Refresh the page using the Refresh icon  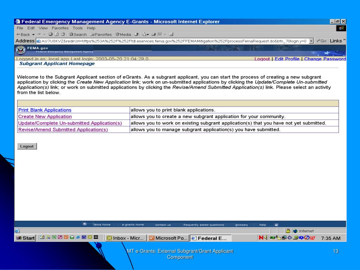[57, 34]
